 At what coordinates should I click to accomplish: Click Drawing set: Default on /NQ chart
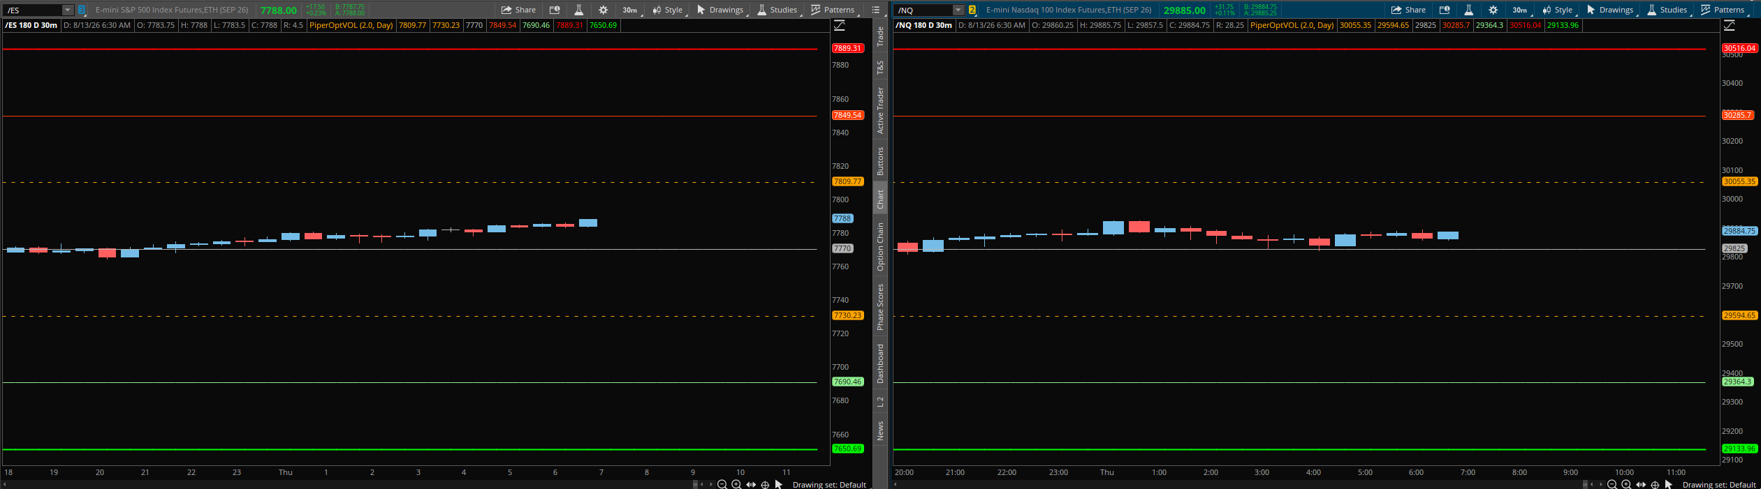click(x=1719, y=484)
